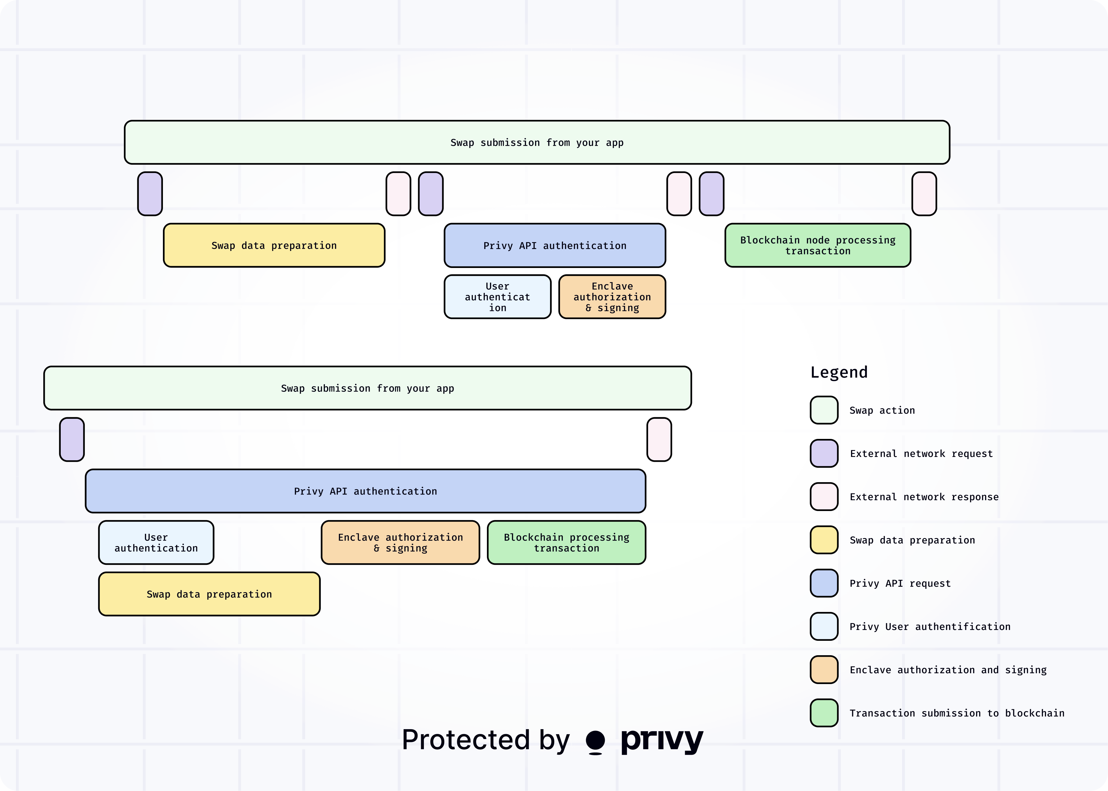Image resolution: width=1108 pixels, height=791 pixels.
Task: Click the 'Enclave authorization and signing' legend label
Action: pos(948,670)
